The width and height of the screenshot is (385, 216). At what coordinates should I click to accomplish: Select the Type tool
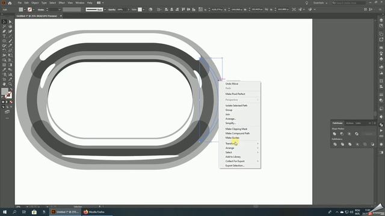pyautogui.click(x=4, y=36)
